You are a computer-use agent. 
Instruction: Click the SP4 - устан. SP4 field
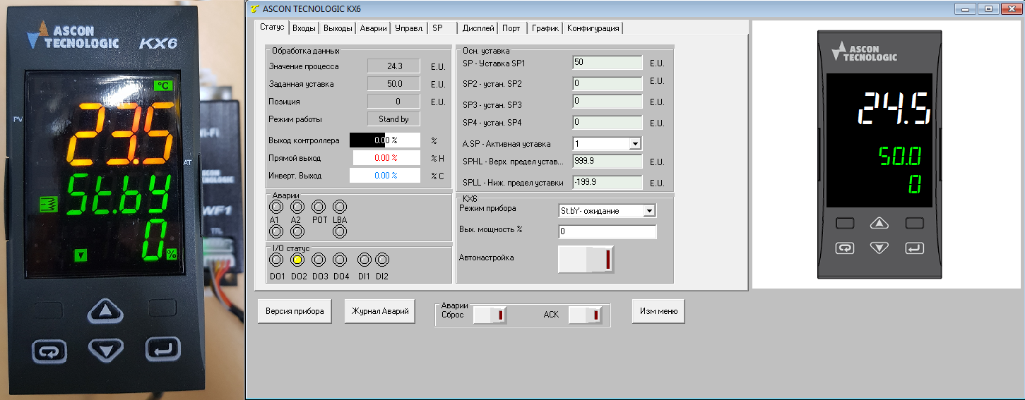click(607, 123)
